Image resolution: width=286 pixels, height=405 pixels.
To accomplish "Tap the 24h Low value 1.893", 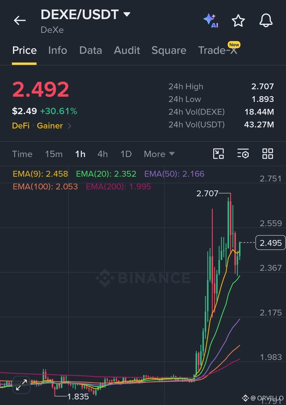I will (x=262, y=99).
